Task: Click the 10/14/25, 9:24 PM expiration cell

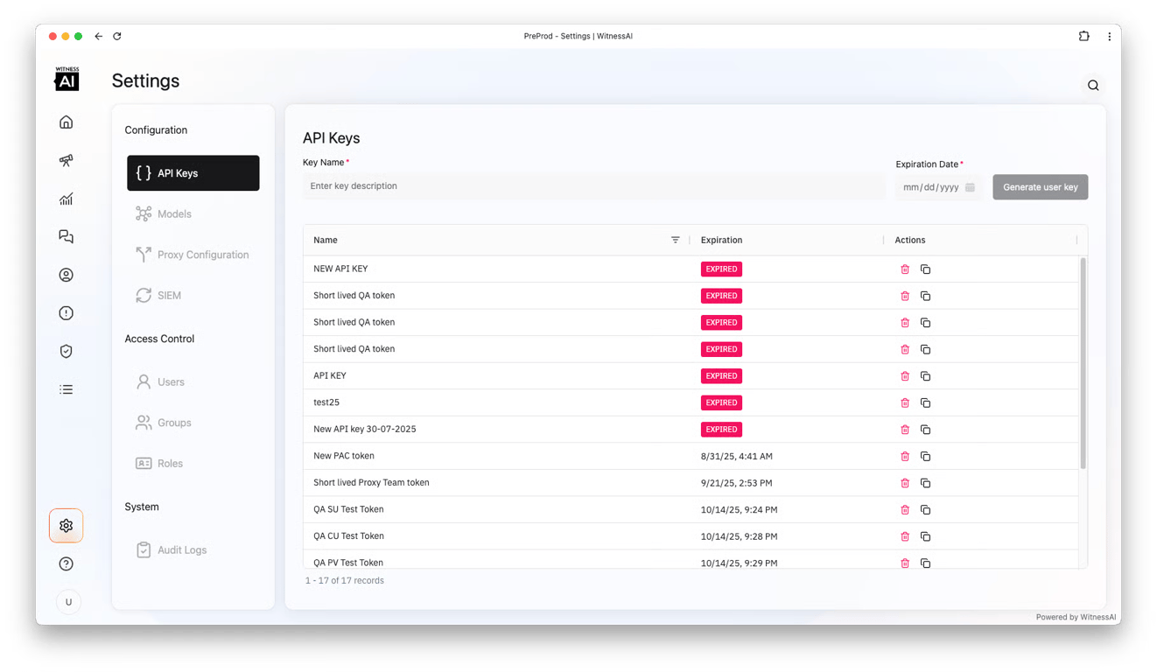Action: [x=740, y=510]
